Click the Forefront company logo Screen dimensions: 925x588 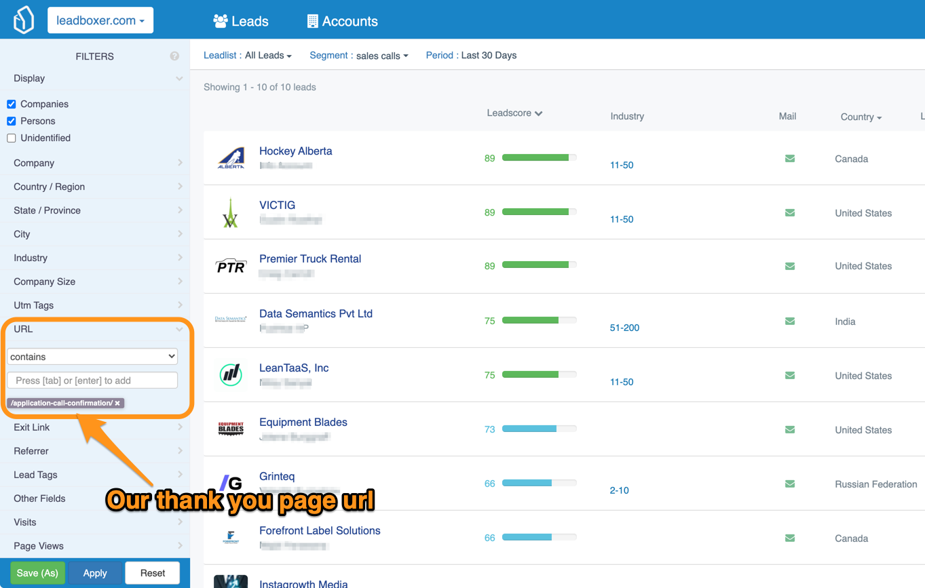pyautogui.click(x=231, y=537)
